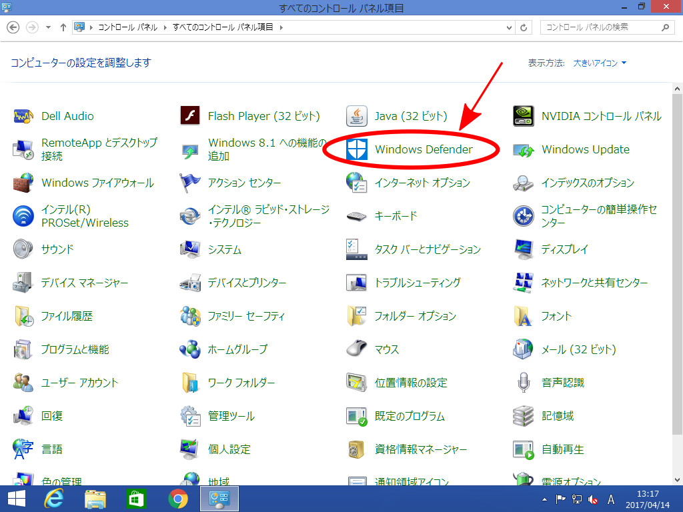Open 位置情報の設定 link
This screenshot has width=683, height=512.
point(411,383)
